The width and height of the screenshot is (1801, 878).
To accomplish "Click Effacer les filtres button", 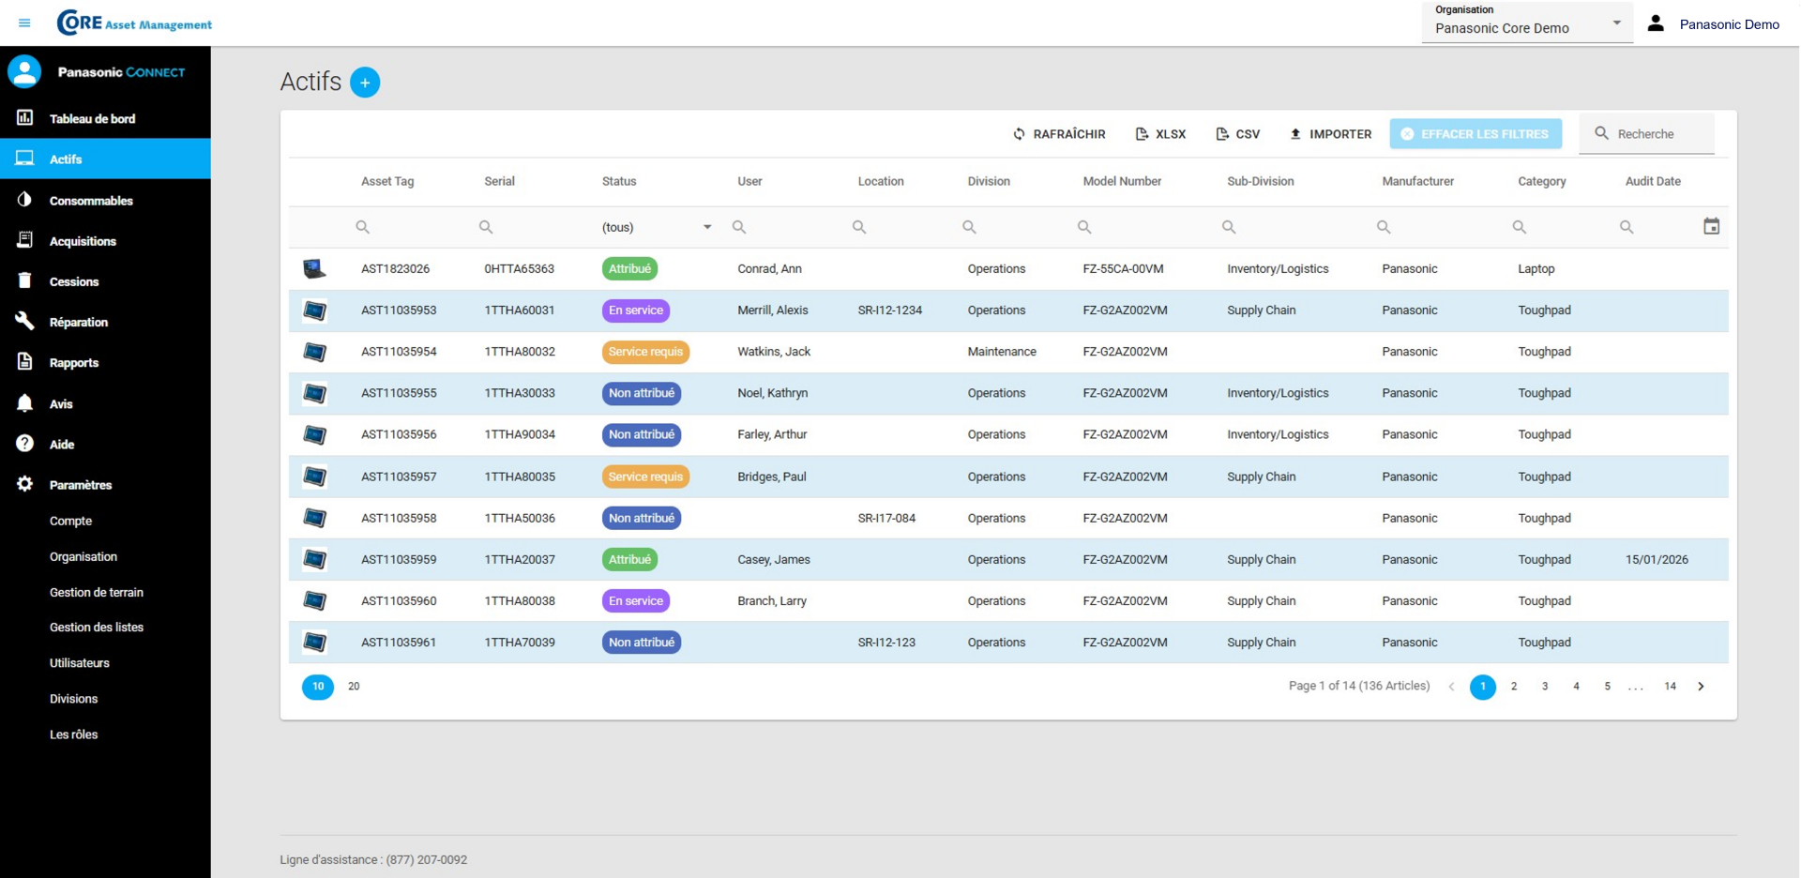I will [1476, 134].
